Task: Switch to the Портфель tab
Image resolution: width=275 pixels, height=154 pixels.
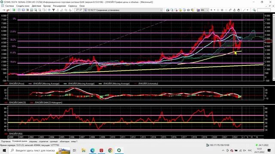Action: 6,142
